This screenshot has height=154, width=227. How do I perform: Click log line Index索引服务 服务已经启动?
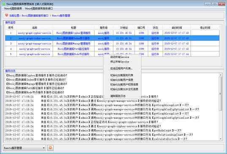pos(36,80)
